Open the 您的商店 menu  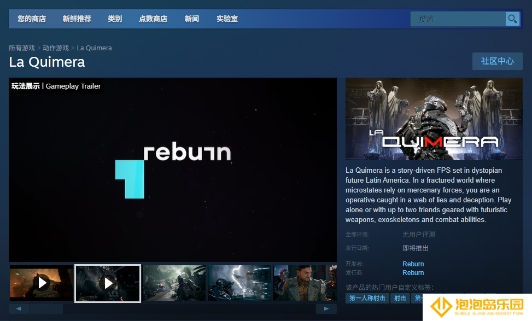(32, 19)
